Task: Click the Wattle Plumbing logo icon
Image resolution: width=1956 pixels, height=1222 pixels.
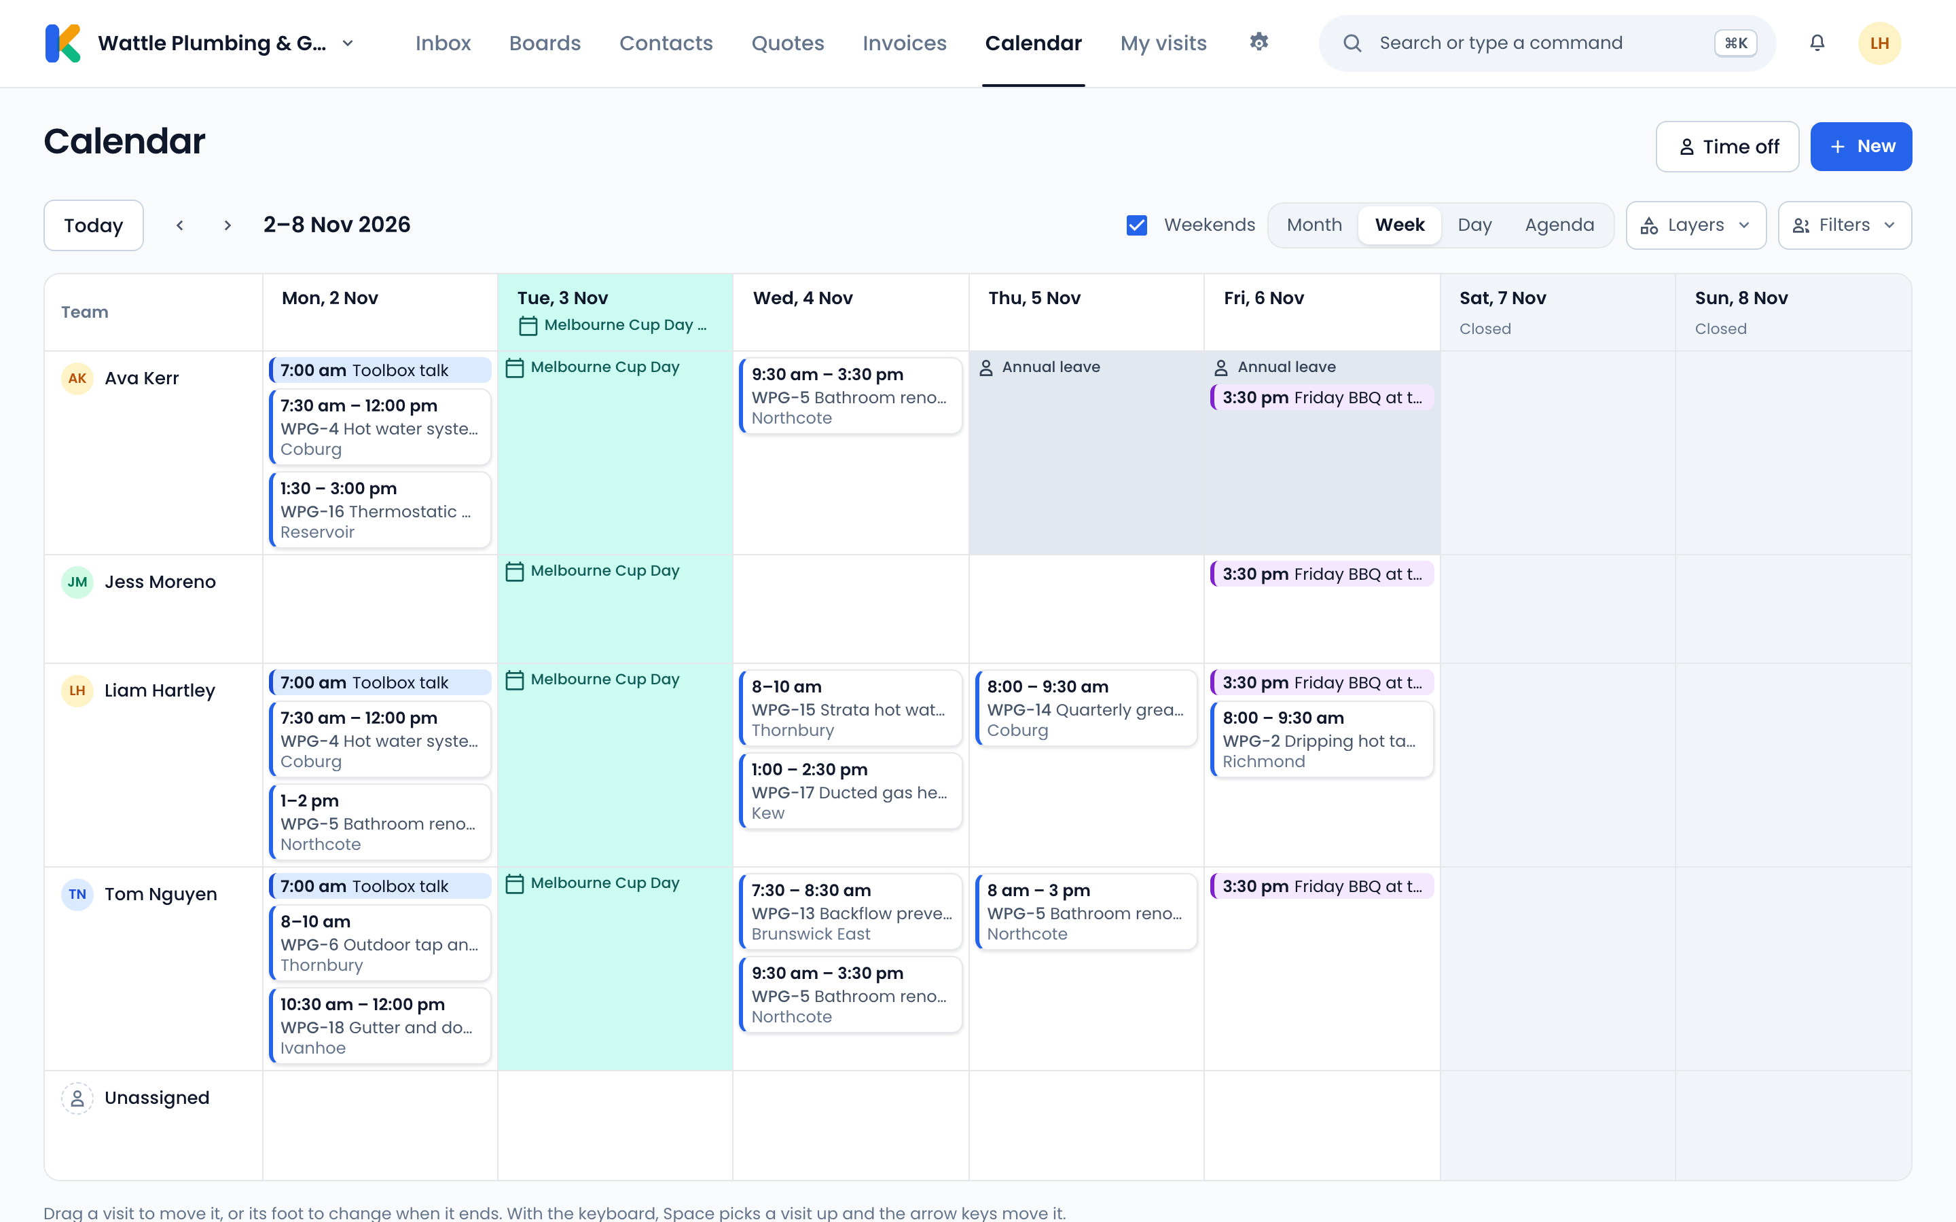Action: (x=63, y=43)
